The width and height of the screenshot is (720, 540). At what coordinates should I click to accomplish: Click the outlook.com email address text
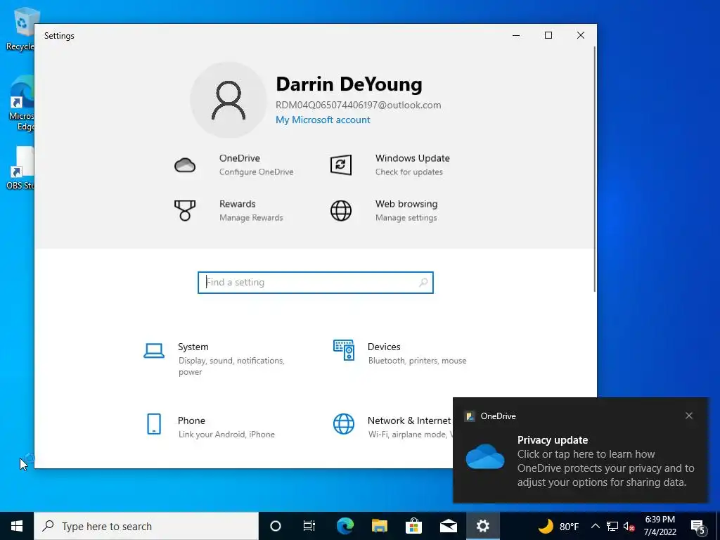point(358,105)
